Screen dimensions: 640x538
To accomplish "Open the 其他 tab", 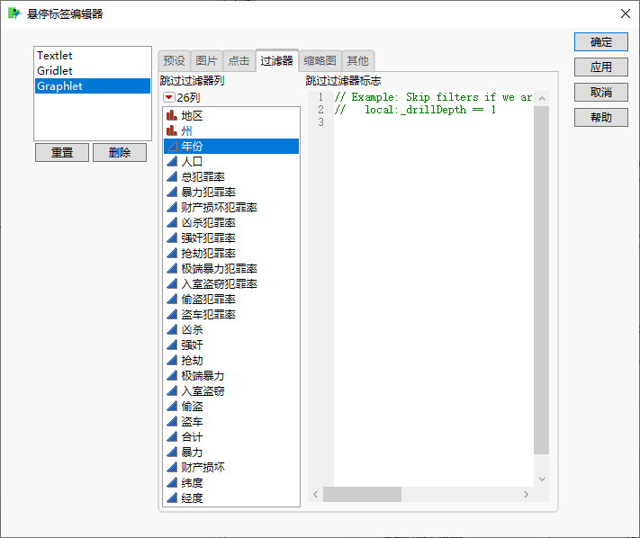I will [357, 61].
